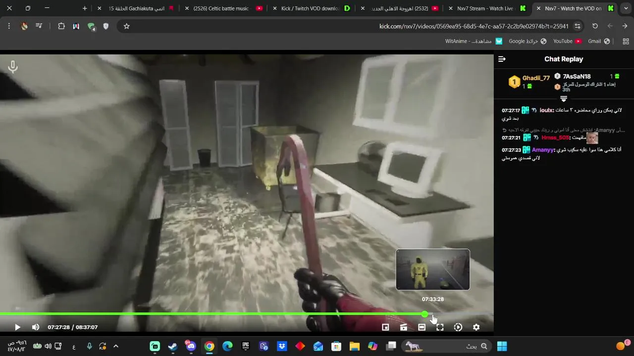
Task: Open Chrome three-dot menu
Action: tap(9, 26)
